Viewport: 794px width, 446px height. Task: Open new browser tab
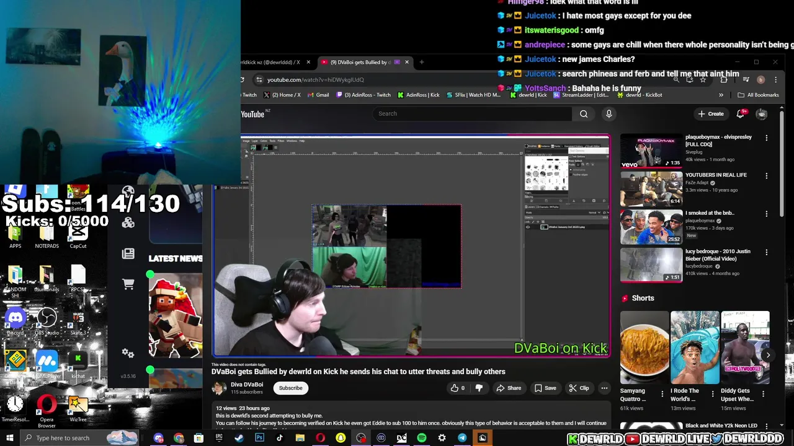pyautogui.click(x=421, y=62)
